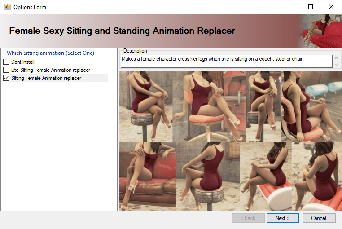
Task: Click the Description label above the text box
Action: pos(135,51)
